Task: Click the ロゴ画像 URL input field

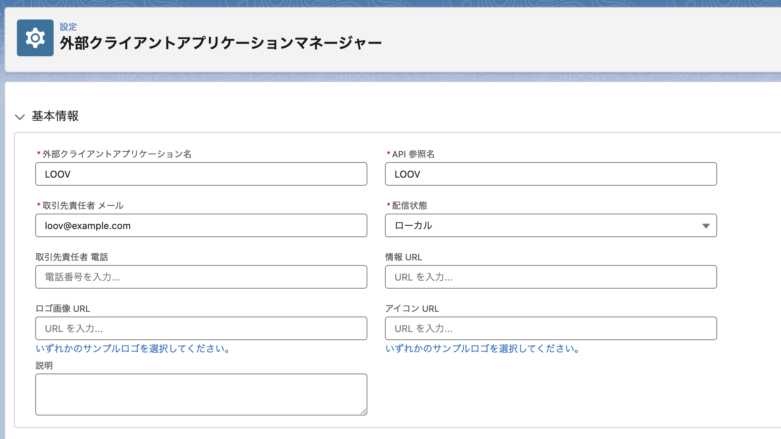Action: pyautogui.click(x=201, y=328)
